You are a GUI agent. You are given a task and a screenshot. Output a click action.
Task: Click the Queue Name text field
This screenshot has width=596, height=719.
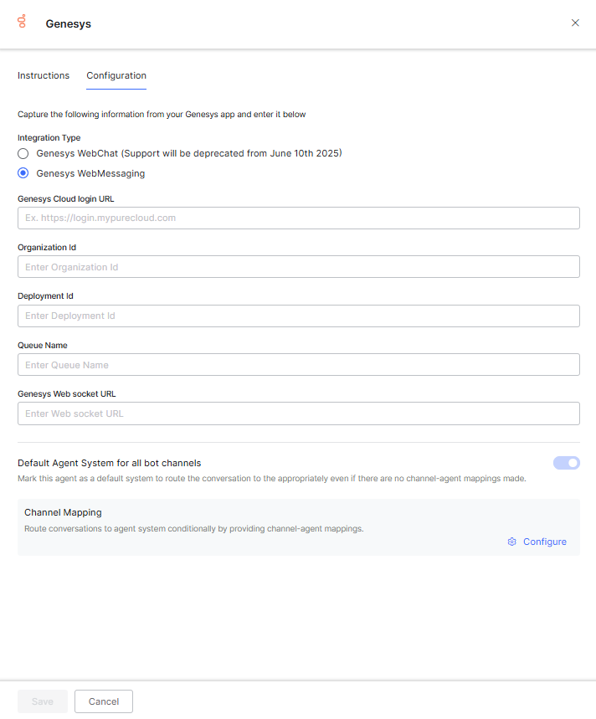click(x=298, y=365)
